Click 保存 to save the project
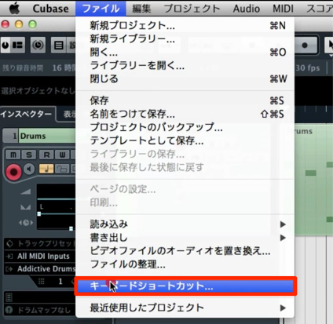The width and height of the screenshot is (333, 324). (x=185, y=100)
